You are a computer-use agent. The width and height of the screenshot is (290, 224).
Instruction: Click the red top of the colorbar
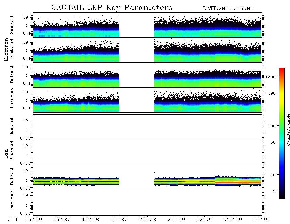tap(282, 70)
